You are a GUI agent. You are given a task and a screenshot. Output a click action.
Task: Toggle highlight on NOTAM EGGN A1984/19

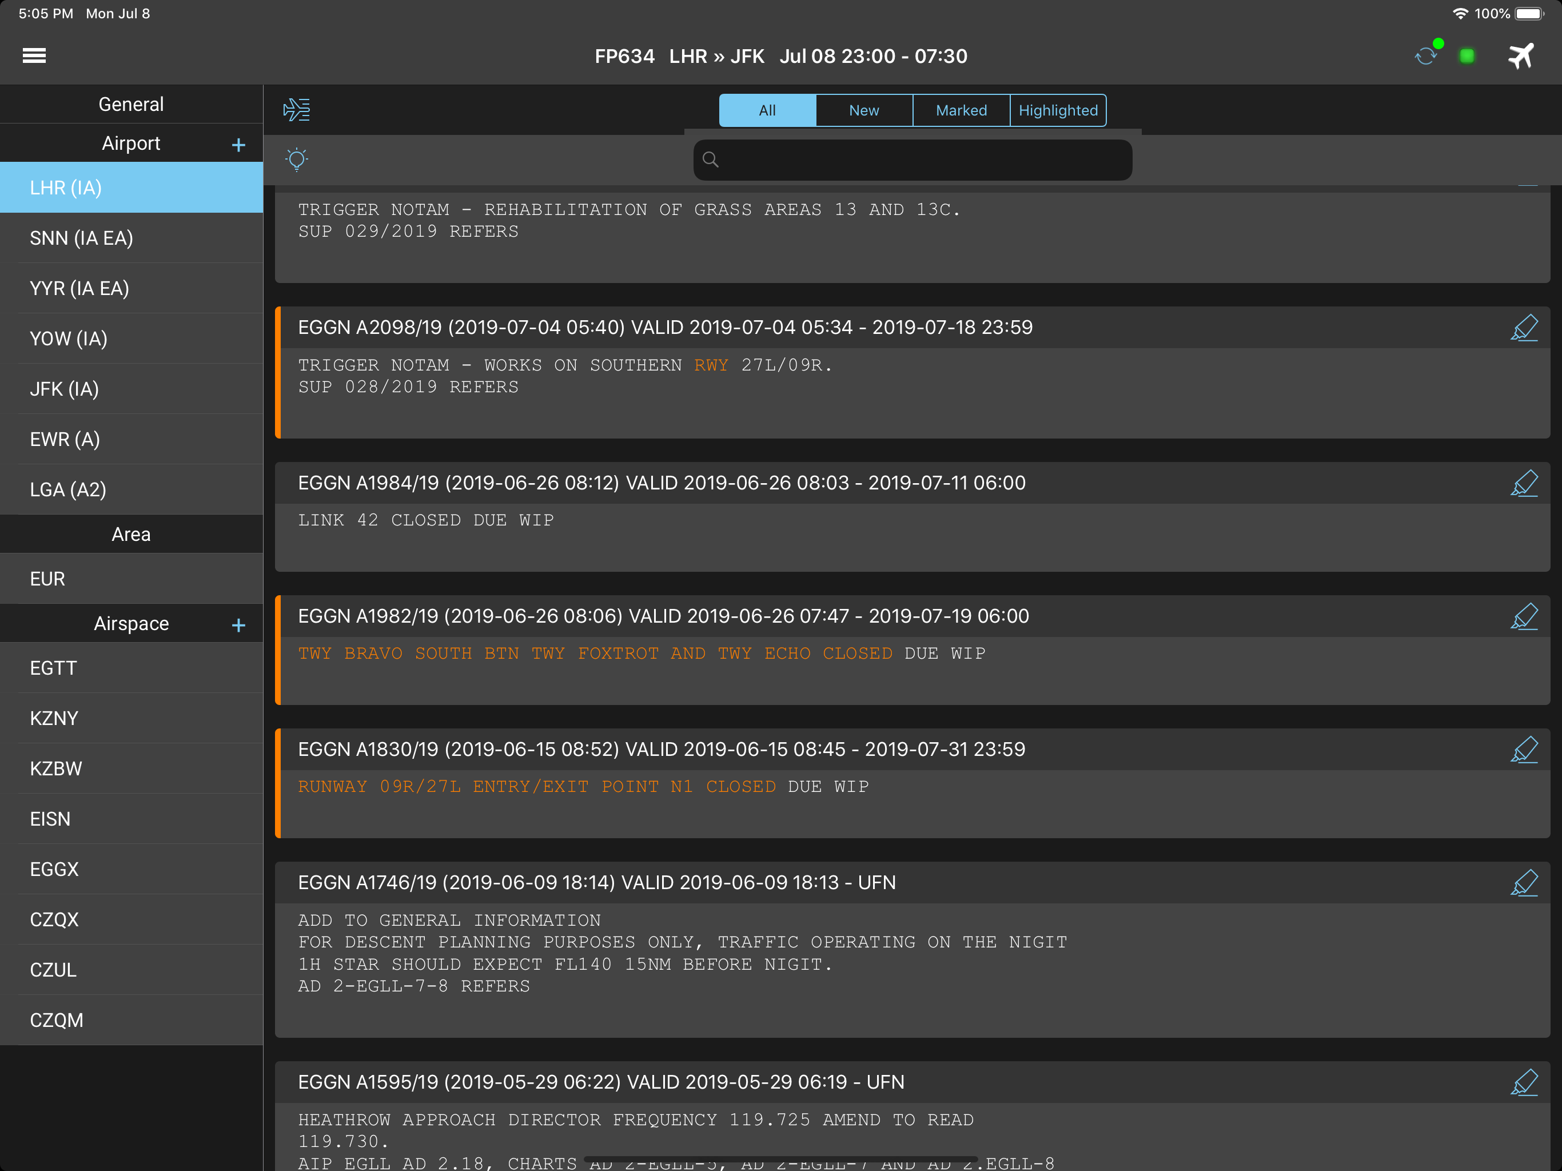[x=1525, y=483]
